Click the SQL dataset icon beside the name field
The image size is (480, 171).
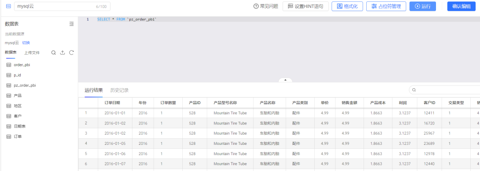tap(8, 6)
